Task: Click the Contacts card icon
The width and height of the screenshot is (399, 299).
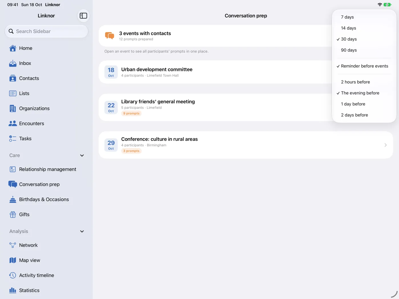Action: [13, 78]
